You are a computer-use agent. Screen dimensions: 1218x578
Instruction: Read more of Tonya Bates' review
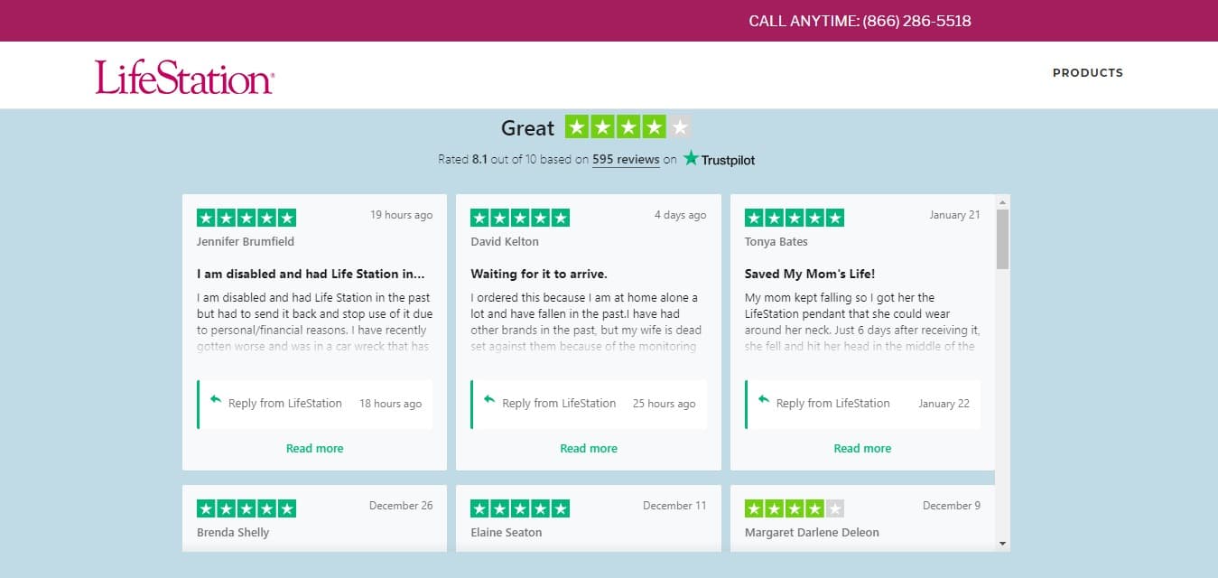[862, 449]
